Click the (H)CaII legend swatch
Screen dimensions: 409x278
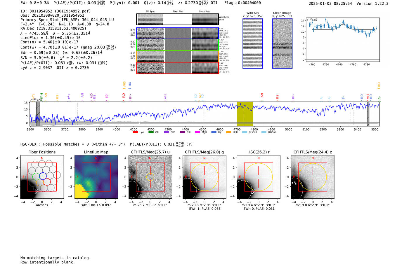[x=264, y=132]
